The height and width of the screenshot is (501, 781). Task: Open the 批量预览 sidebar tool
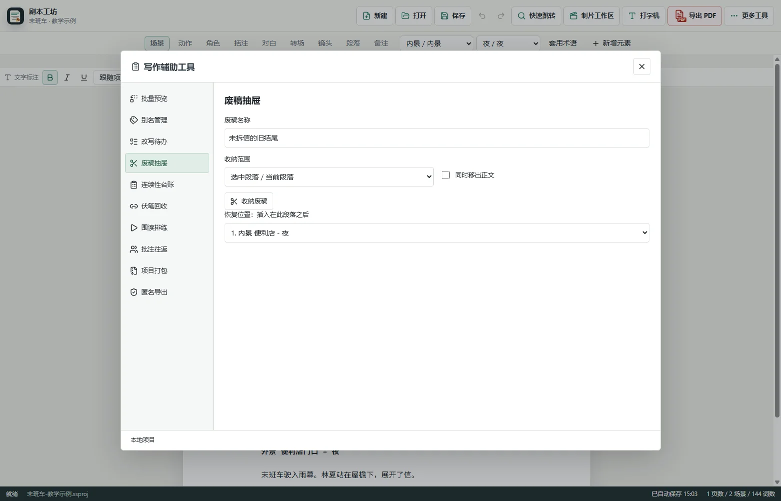pyautogui.click(x=167, y=98)
